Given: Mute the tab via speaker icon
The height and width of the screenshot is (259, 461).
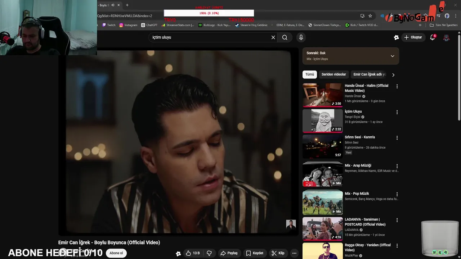Looking at the screenshot, I should 113,5.
